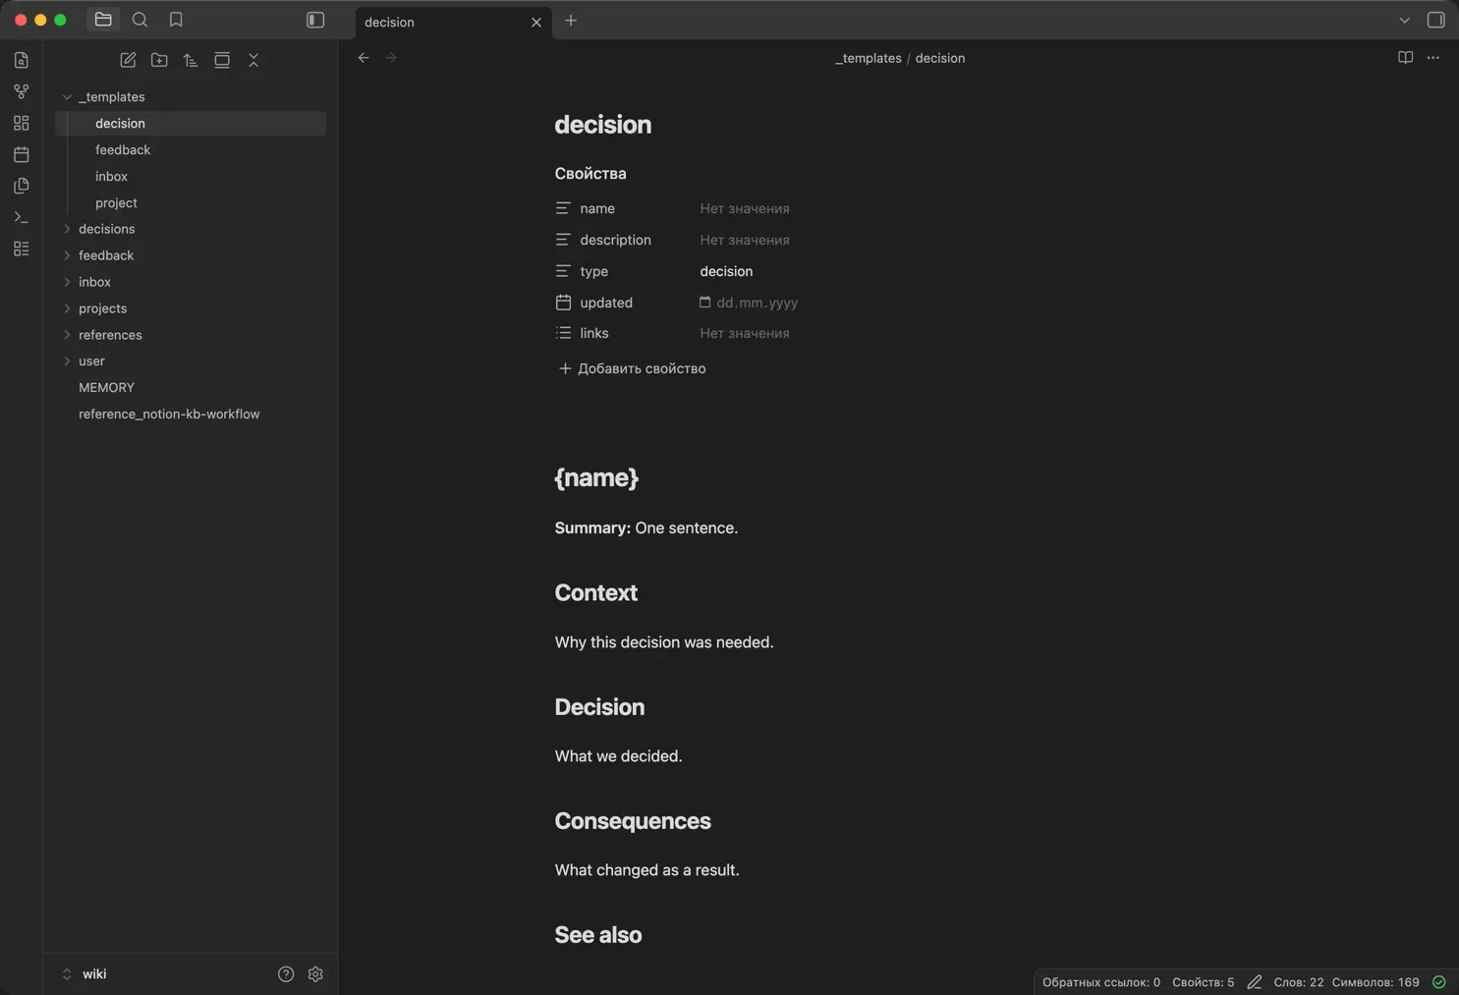Open vault settings gear
Image resolution: width=1459 pixels, height=995 pixels.
pos(315,973)
